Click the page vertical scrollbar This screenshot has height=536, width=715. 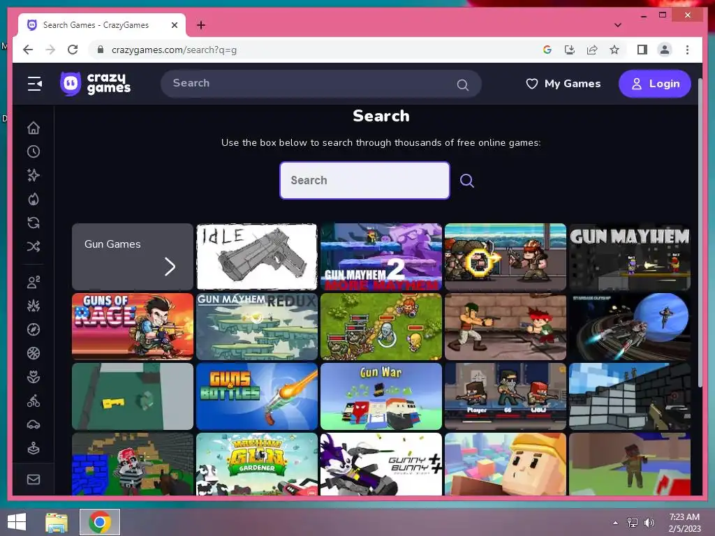click(x=700, y=232)
